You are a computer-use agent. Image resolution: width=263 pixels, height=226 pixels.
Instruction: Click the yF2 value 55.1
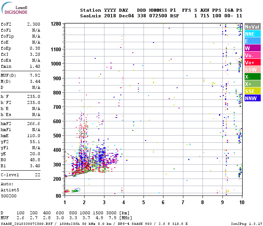35,142
